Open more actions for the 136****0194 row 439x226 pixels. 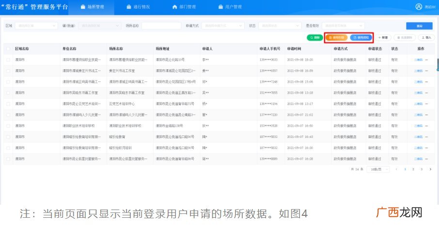click(x=426, y=104)
